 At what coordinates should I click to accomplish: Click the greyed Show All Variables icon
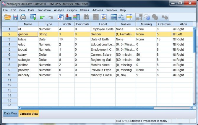[x=155, y=17]
